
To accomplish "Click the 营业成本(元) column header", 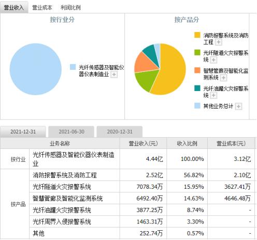I will point(231,143).
